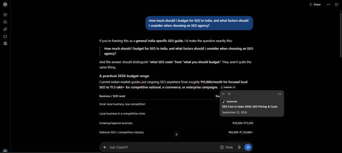The image size is (342, 153).
Task: Click the Business / SEO need column header
Action: [112, 96]
